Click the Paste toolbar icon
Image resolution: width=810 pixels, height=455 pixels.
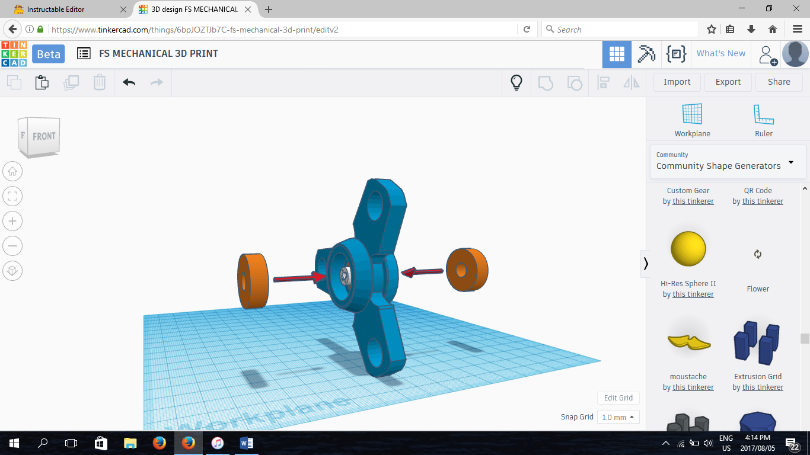coord(42,82)
